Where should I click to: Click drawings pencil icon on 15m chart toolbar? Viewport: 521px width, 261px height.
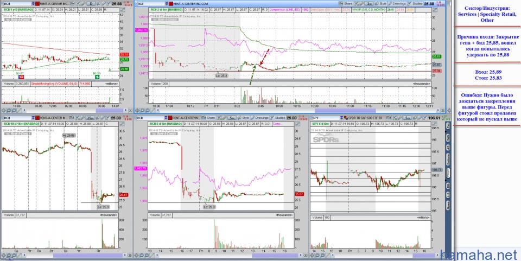coord(103,118)
